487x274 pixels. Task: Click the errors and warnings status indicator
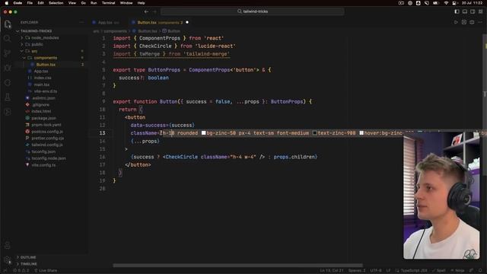[21, 271]
